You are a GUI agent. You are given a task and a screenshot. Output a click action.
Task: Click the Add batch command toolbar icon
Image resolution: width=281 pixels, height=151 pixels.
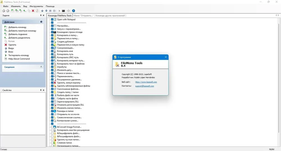[17, 11]
